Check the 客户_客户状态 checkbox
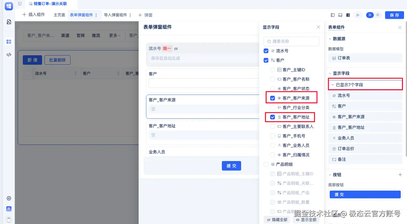The height and width of the screenshot is (224, 407). 273,89
